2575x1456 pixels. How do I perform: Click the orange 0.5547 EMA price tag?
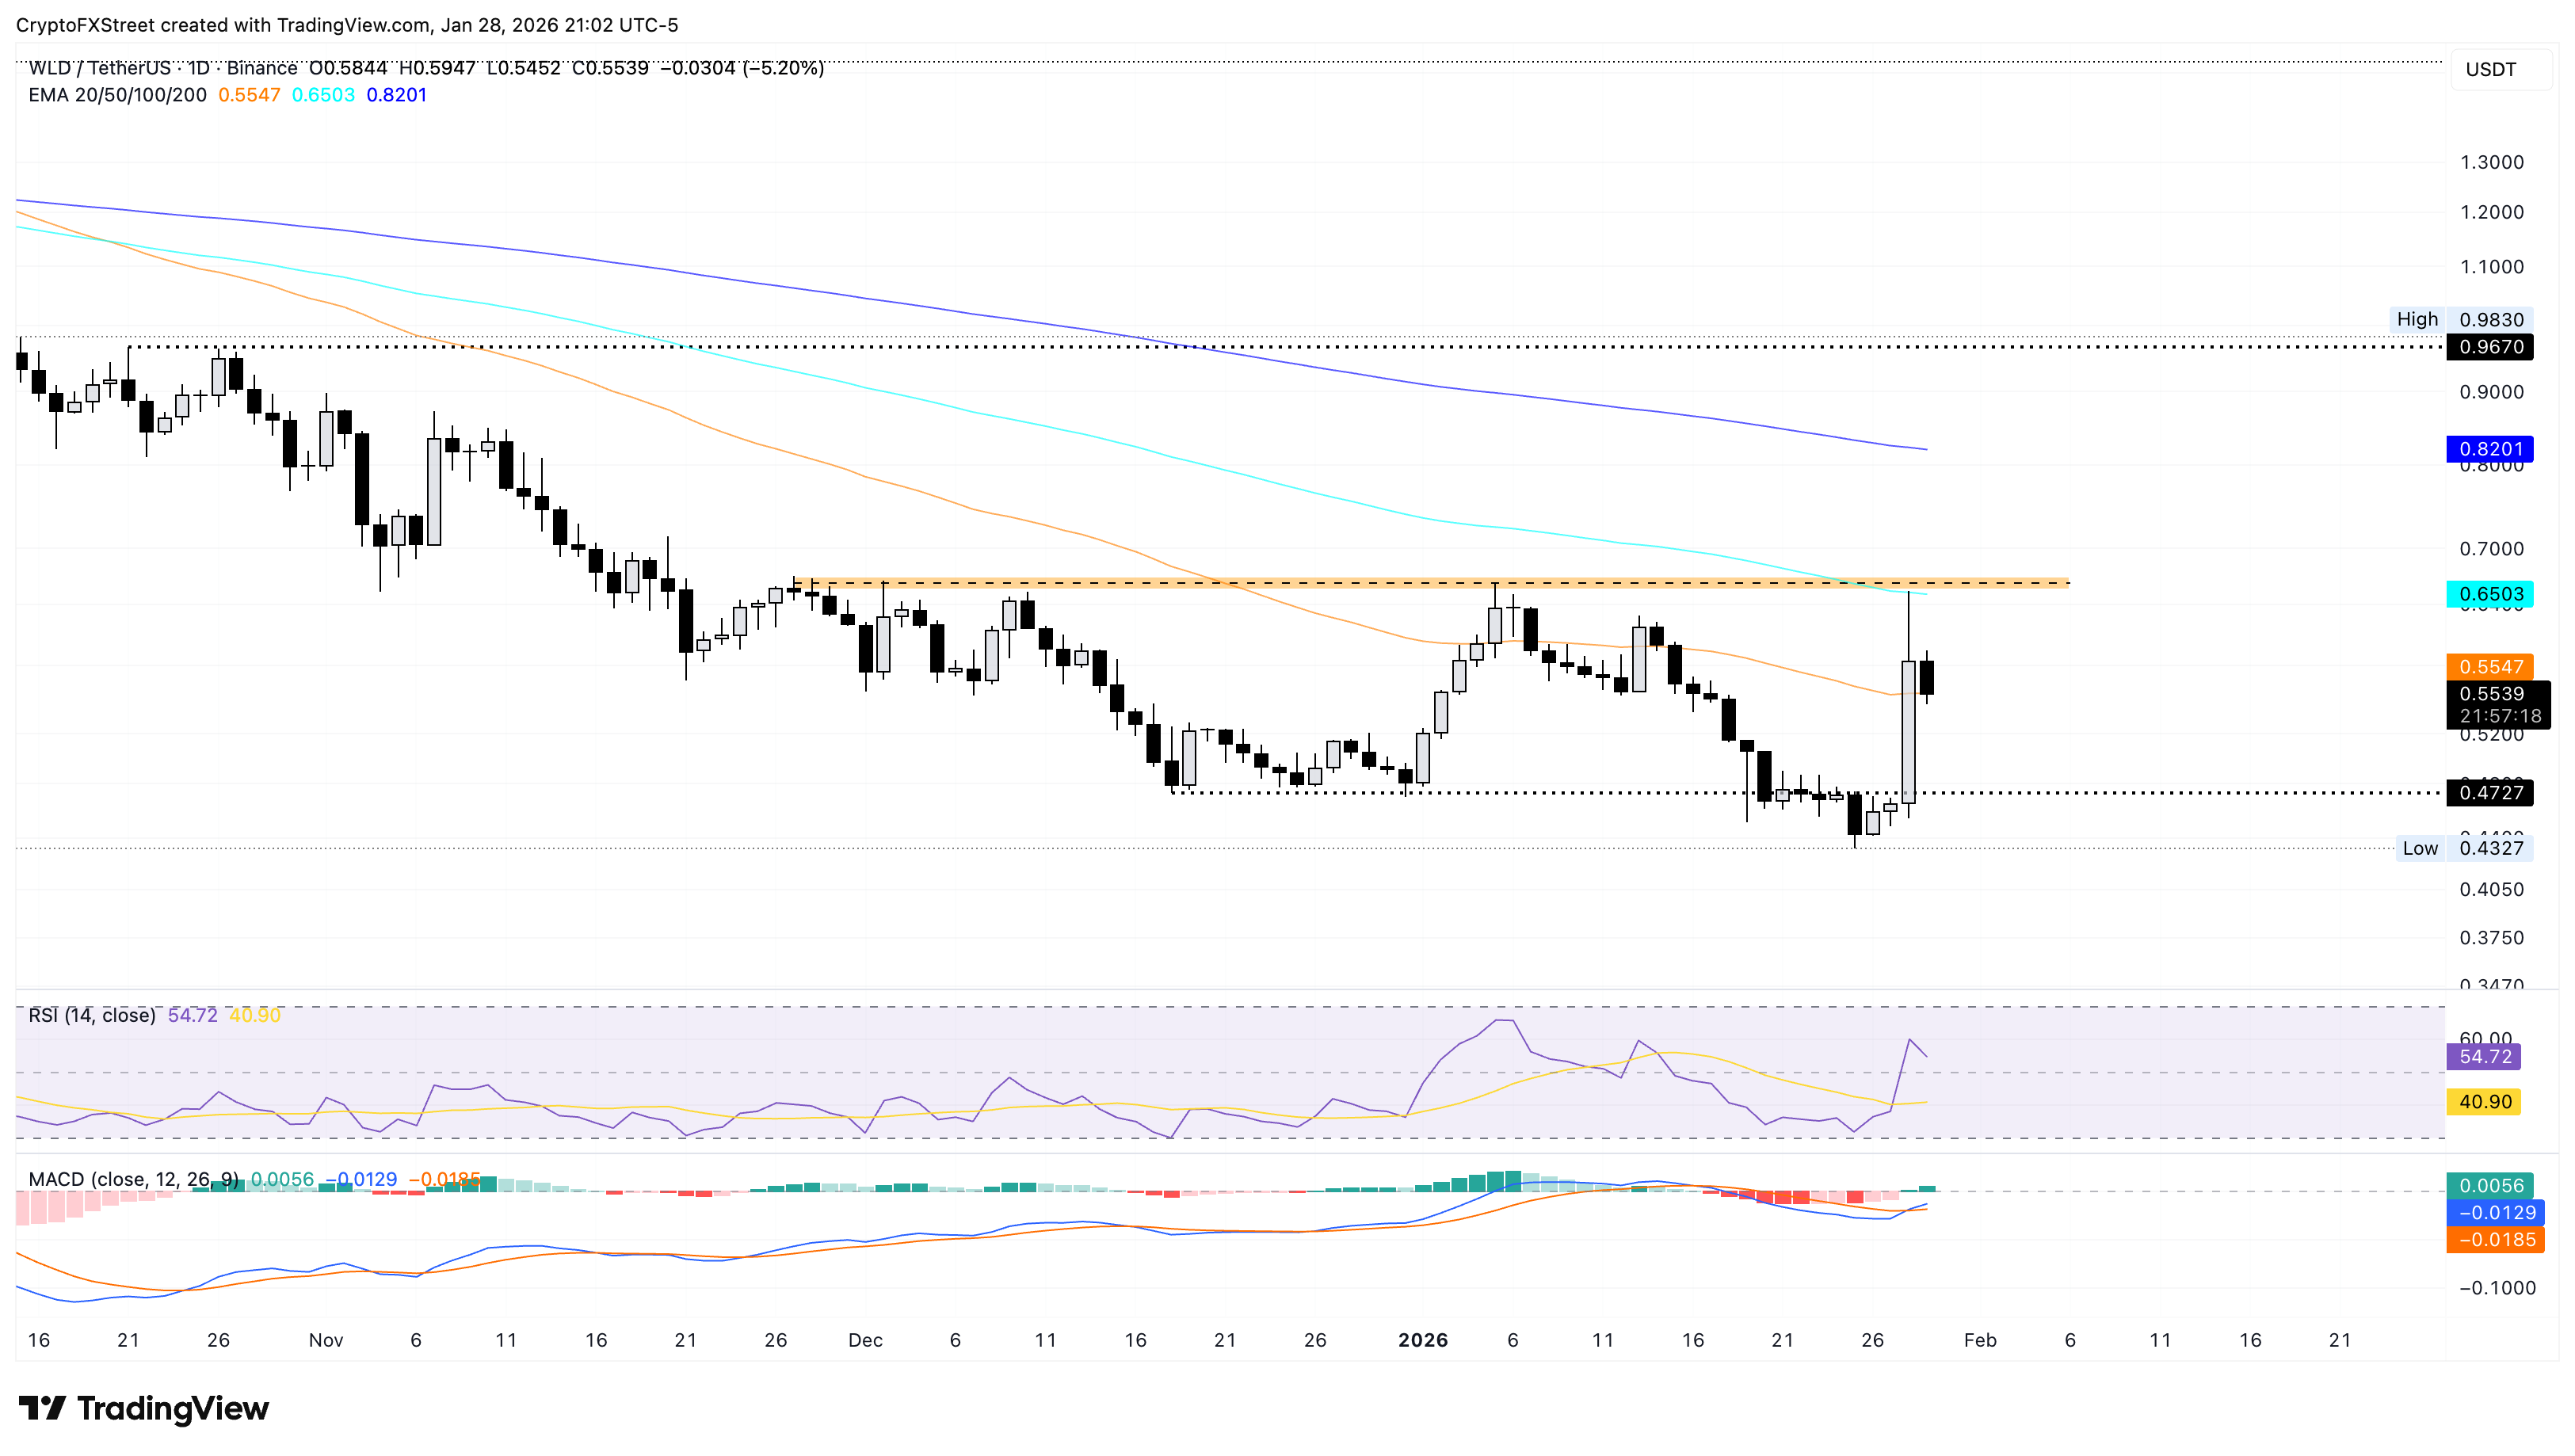2490,666
